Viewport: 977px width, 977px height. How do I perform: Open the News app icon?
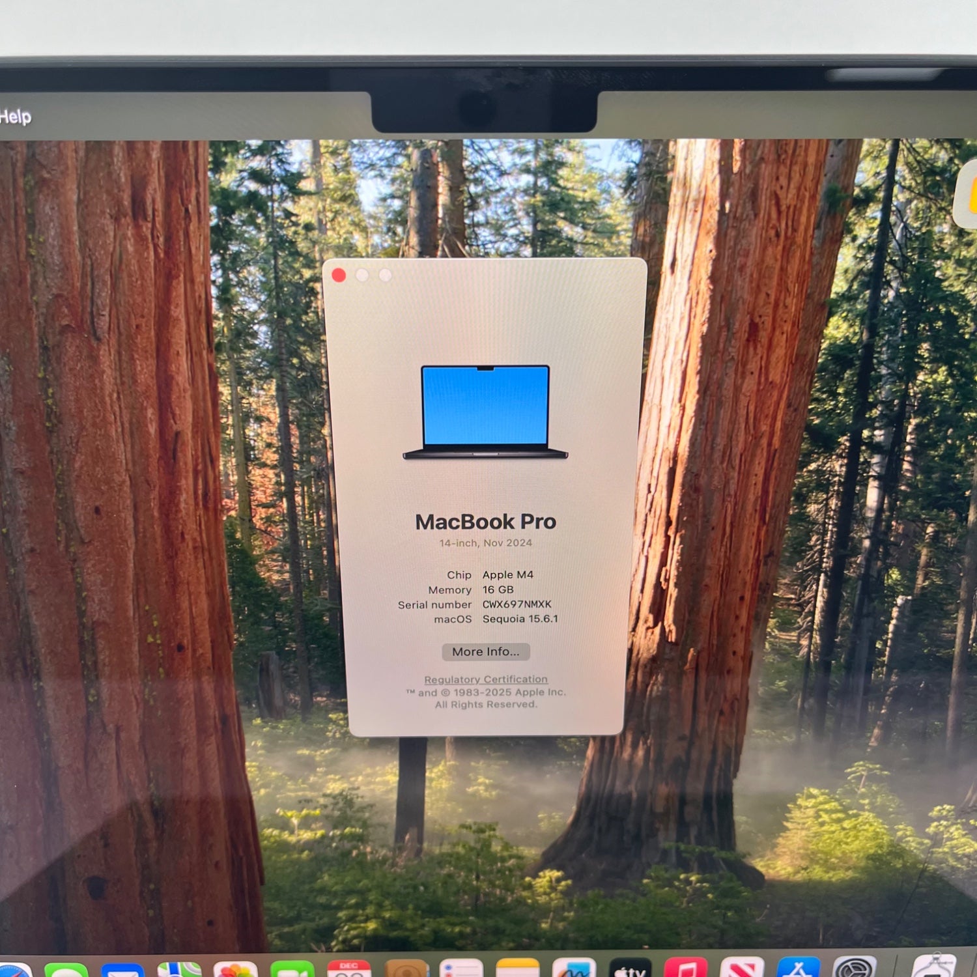[x=742, y=969]
